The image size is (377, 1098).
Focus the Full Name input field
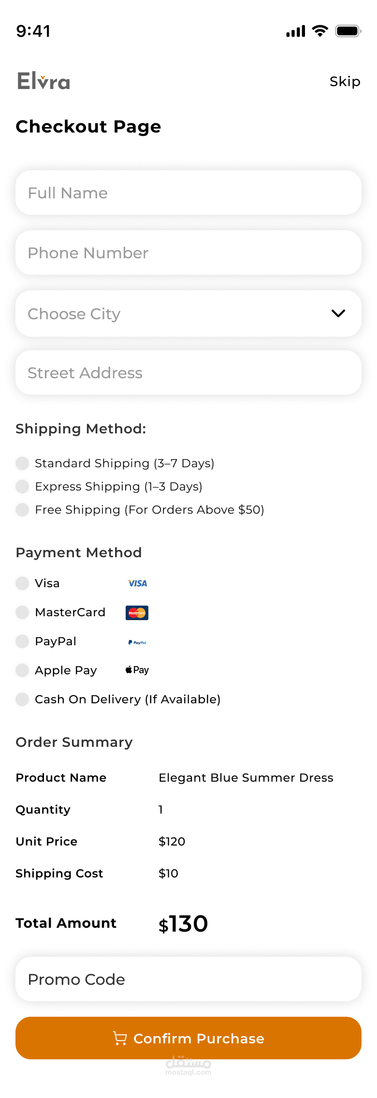click(188, 193)
